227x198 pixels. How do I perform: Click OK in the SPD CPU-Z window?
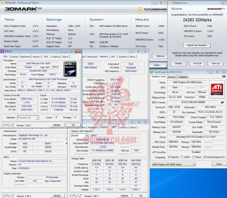point(141,196)
